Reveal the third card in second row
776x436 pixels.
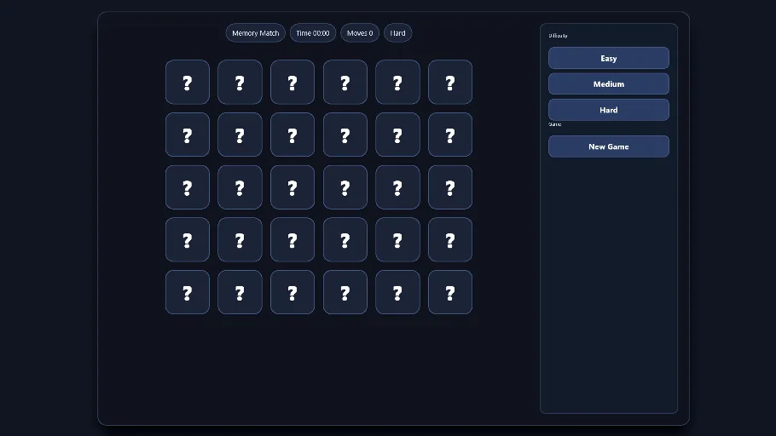point(292,135)
